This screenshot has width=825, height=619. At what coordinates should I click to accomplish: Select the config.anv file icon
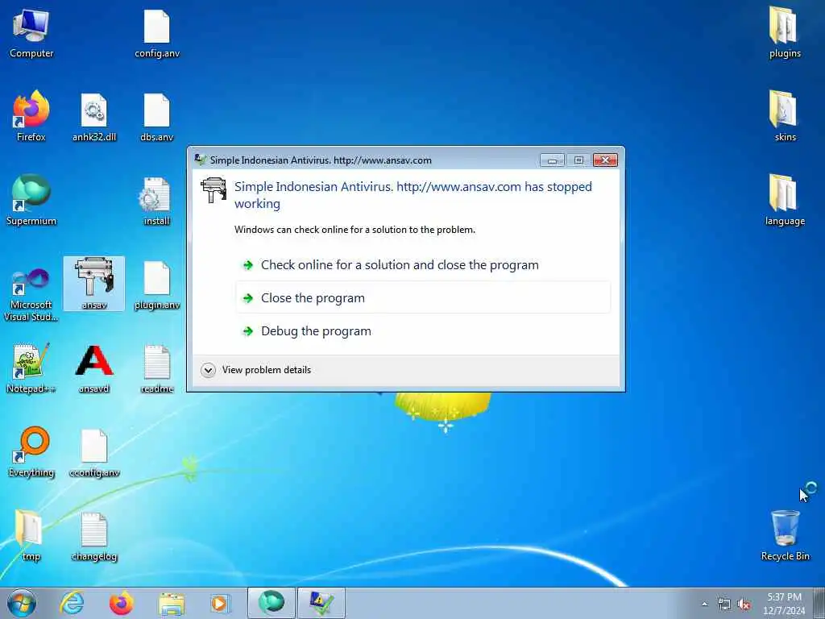(x=157, y=34)
